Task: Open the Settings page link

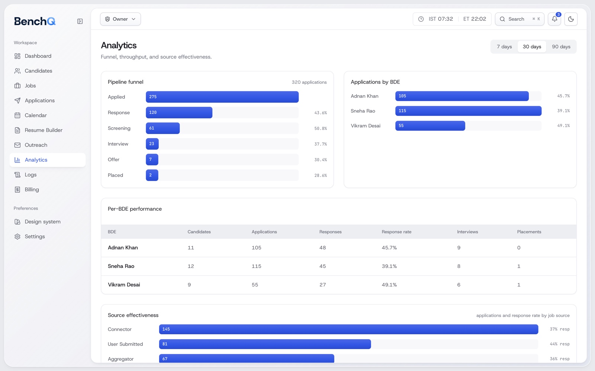Action: pos(48,237)
